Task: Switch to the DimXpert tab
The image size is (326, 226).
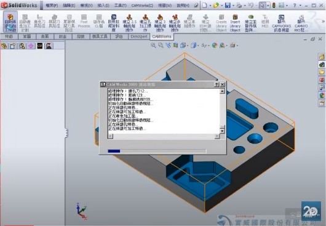Action: click(139, 36)
